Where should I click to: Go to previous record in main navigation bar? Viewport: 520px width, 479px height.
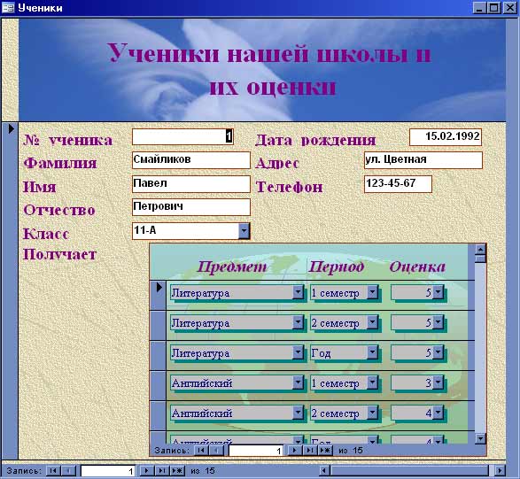pos(68,471)
